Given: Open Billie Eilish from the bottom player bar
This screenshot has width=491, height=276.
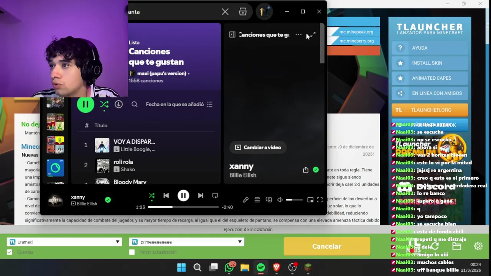Looking at the screenshot, I should pos(87,204).
